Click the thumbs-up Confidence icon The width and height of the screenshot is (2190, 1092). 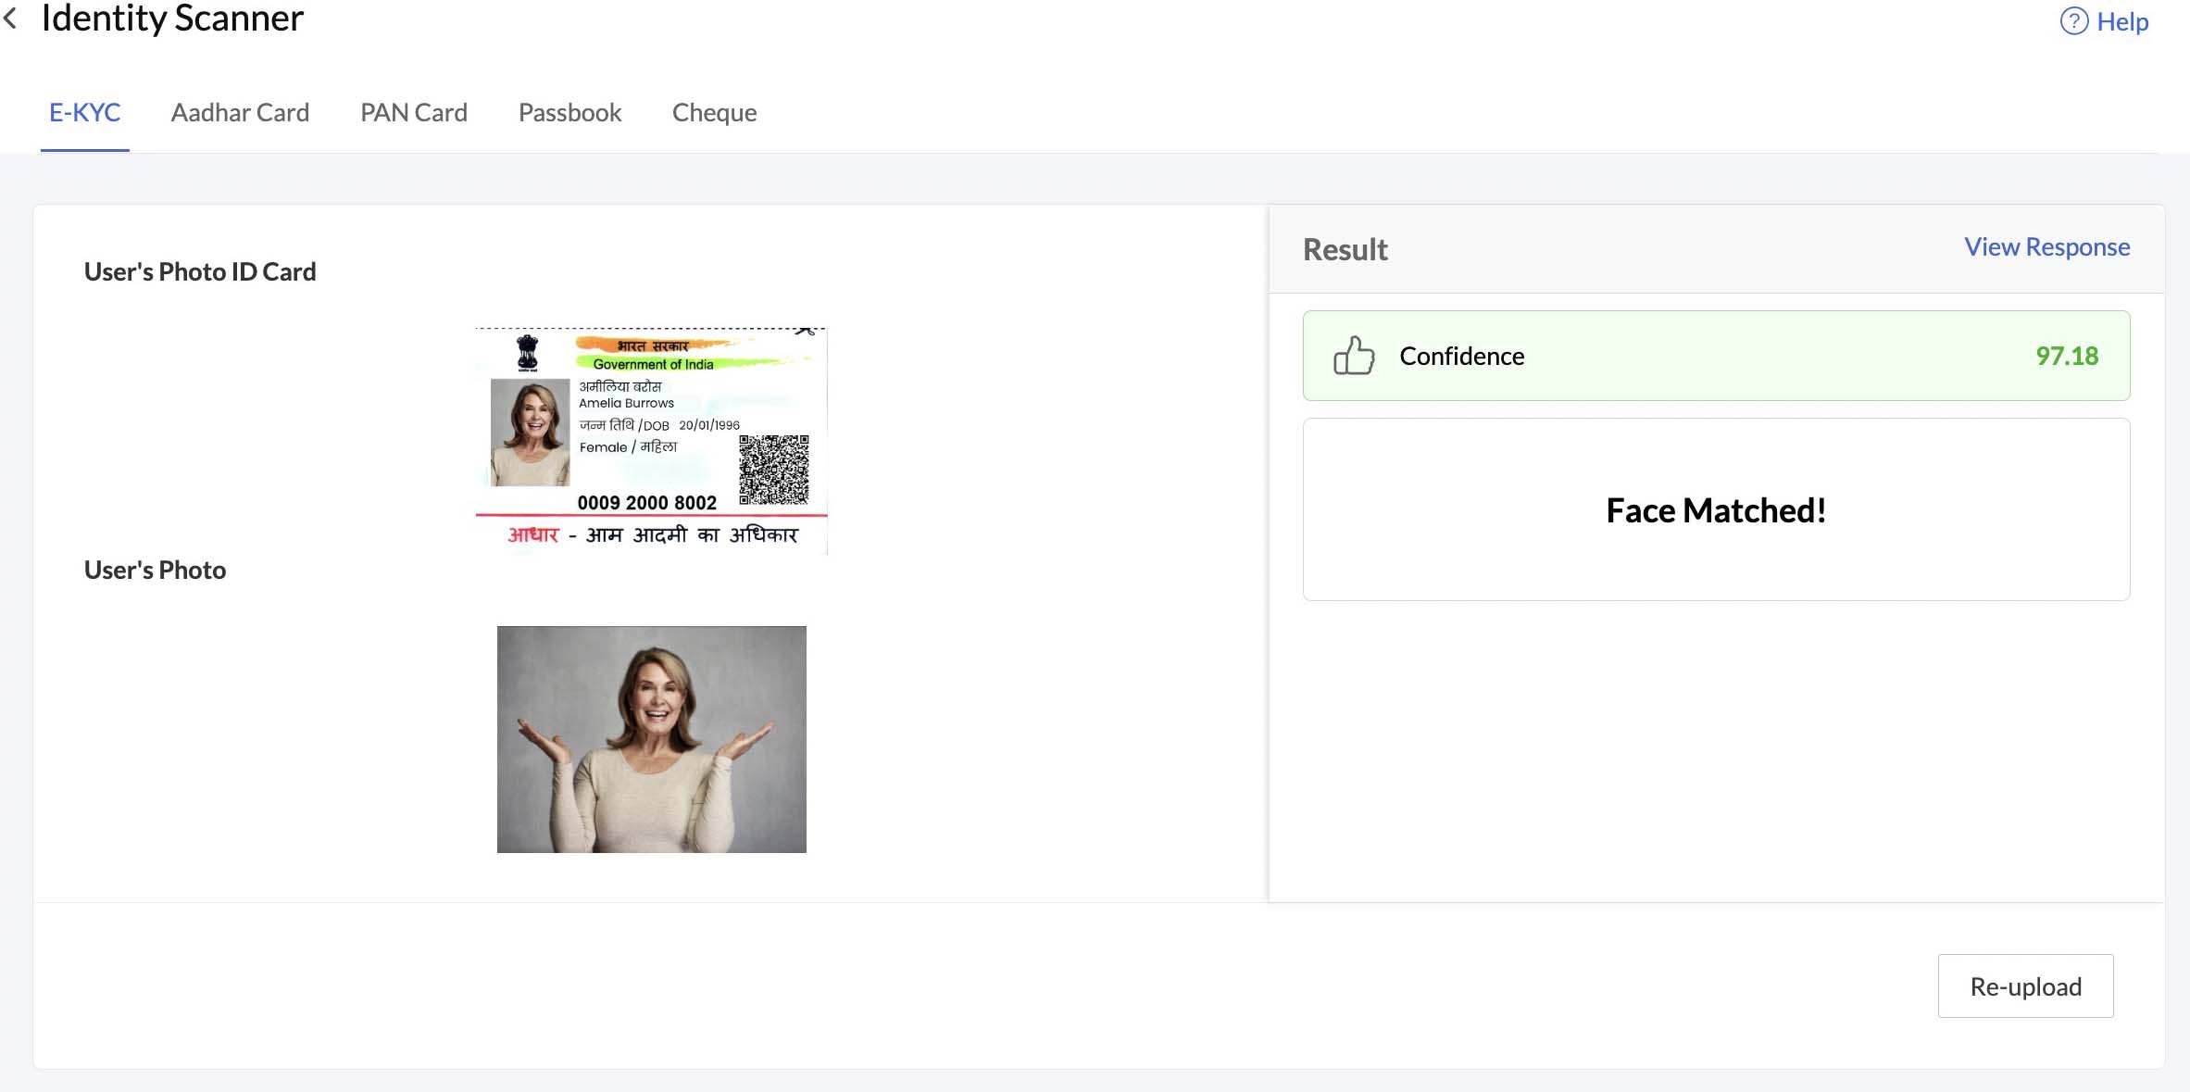[x=1353, y=356]
